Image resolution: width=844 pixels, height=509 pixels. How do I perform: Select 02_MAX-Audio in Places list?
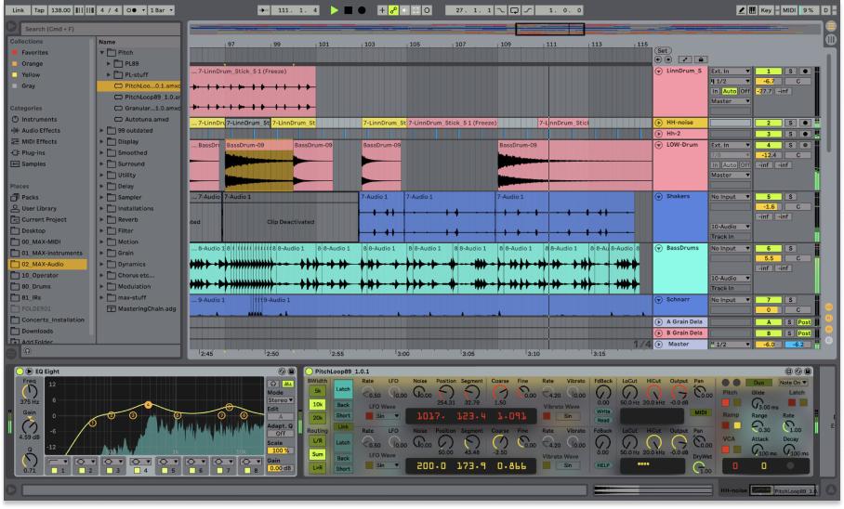(44, 266)
